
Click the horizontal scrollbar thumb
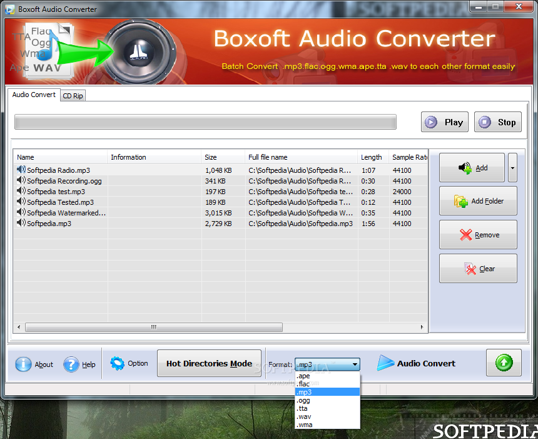click(154, 327)
